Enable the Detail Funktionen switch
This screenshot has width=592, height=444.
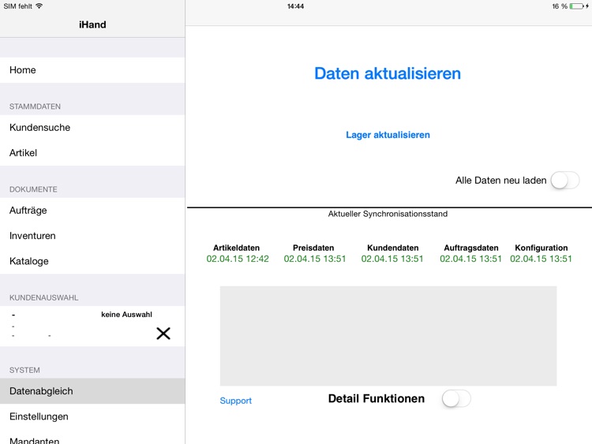pos(456,399)
